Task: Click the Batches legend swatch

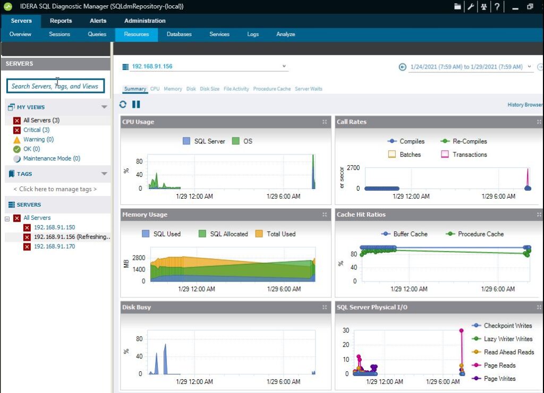Action: 392,155
